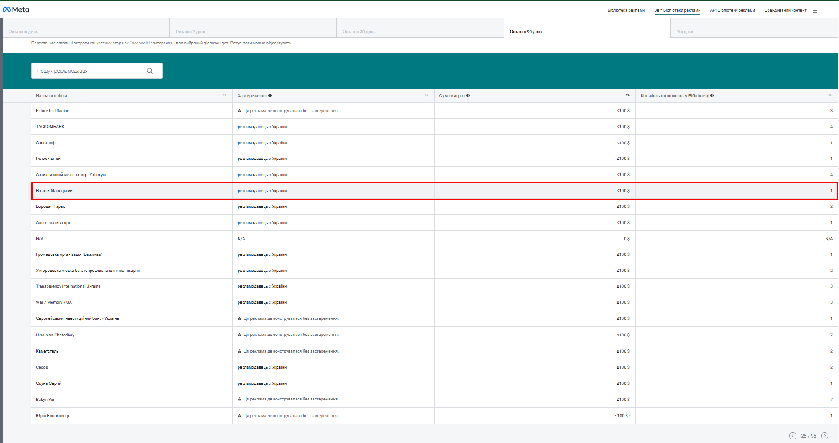839x443 pixels.
Task: Select the Transparency International Ukraine row
Action: pyautogui.click(x=68, y=286)
